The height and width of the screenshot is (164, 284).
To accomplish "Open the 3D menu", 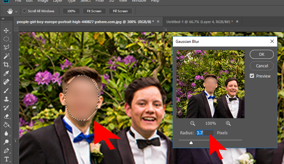I will point(111,1).
